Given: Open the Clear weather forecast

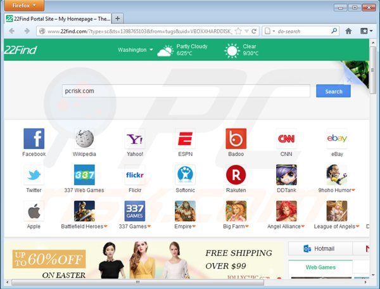Looking at the screenshot, I should pos(241,50).
